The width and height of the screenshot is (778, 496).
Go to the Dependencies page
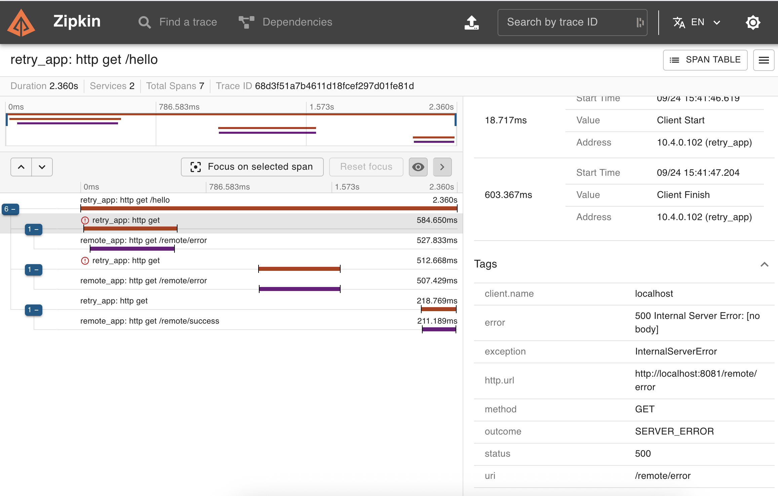[x=285, y=22]
